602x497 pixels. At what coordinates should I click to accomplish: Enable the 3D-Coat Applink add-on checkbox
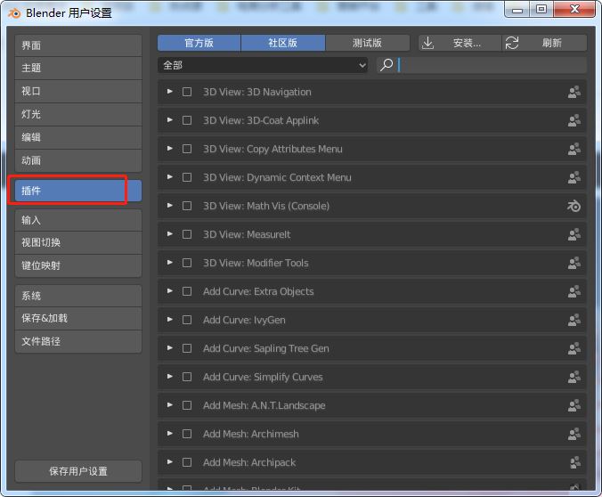click(187, 120)
